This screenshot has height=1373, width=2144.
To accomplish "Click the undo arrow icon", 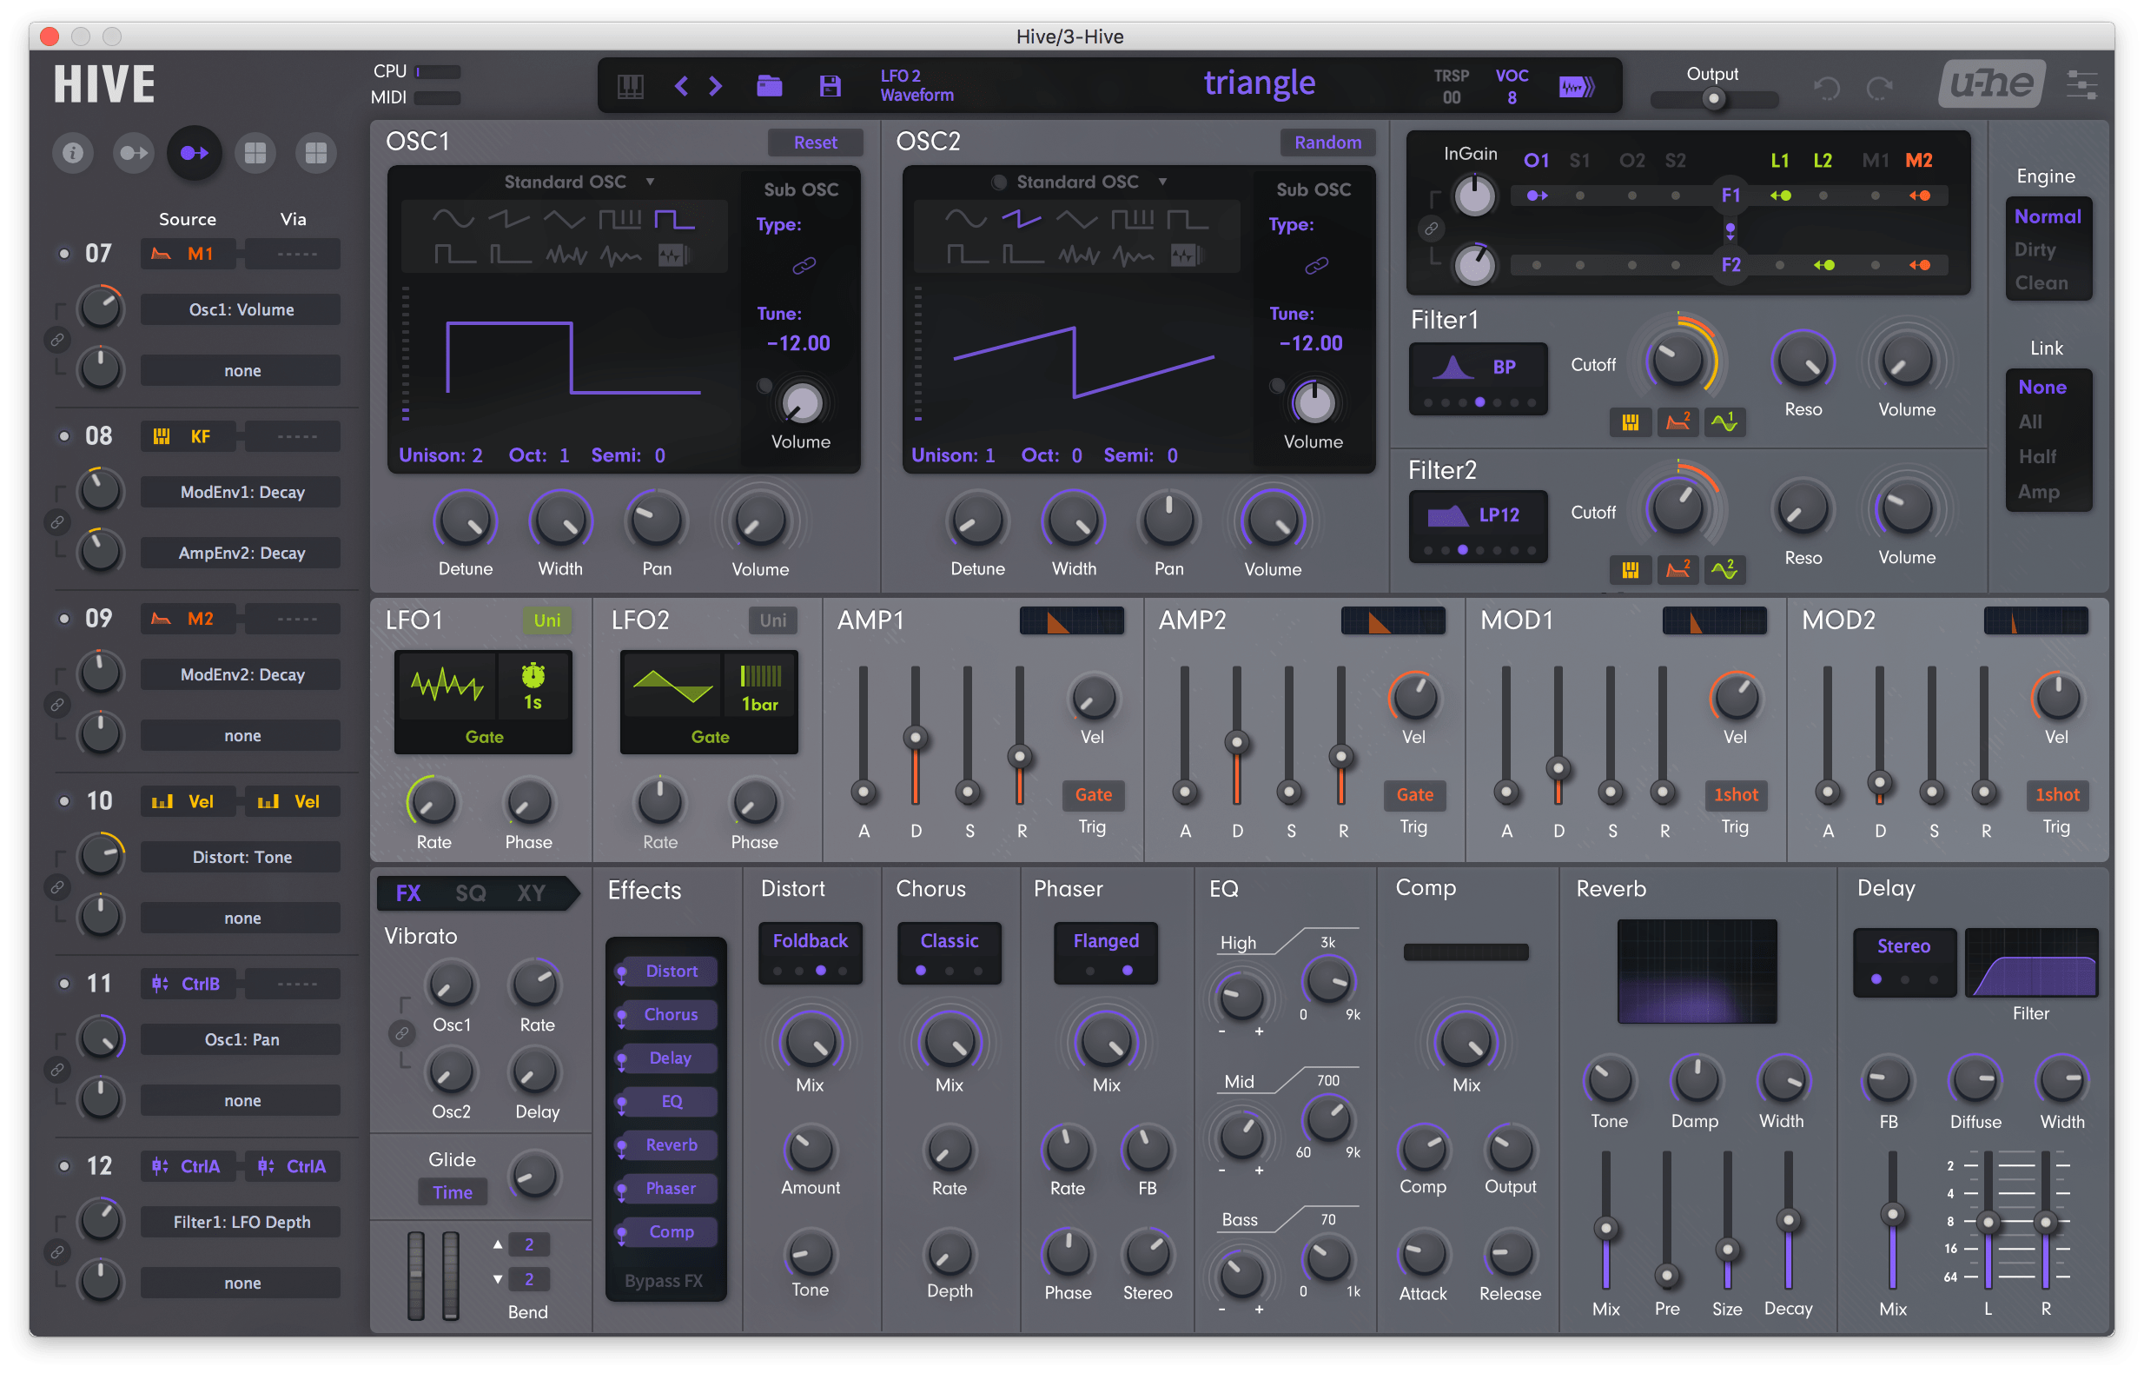I will 1828,88.
